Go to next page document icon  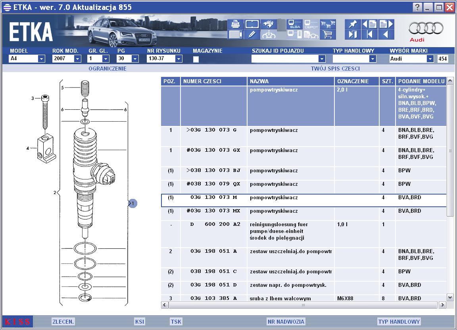(386, 24)
